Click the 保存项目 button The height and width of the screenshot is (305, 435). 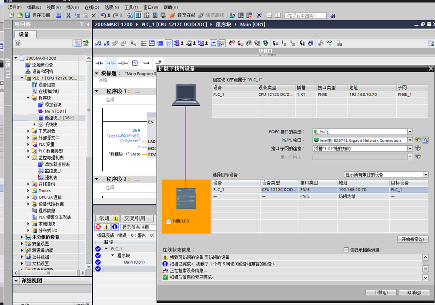(38, 15)
